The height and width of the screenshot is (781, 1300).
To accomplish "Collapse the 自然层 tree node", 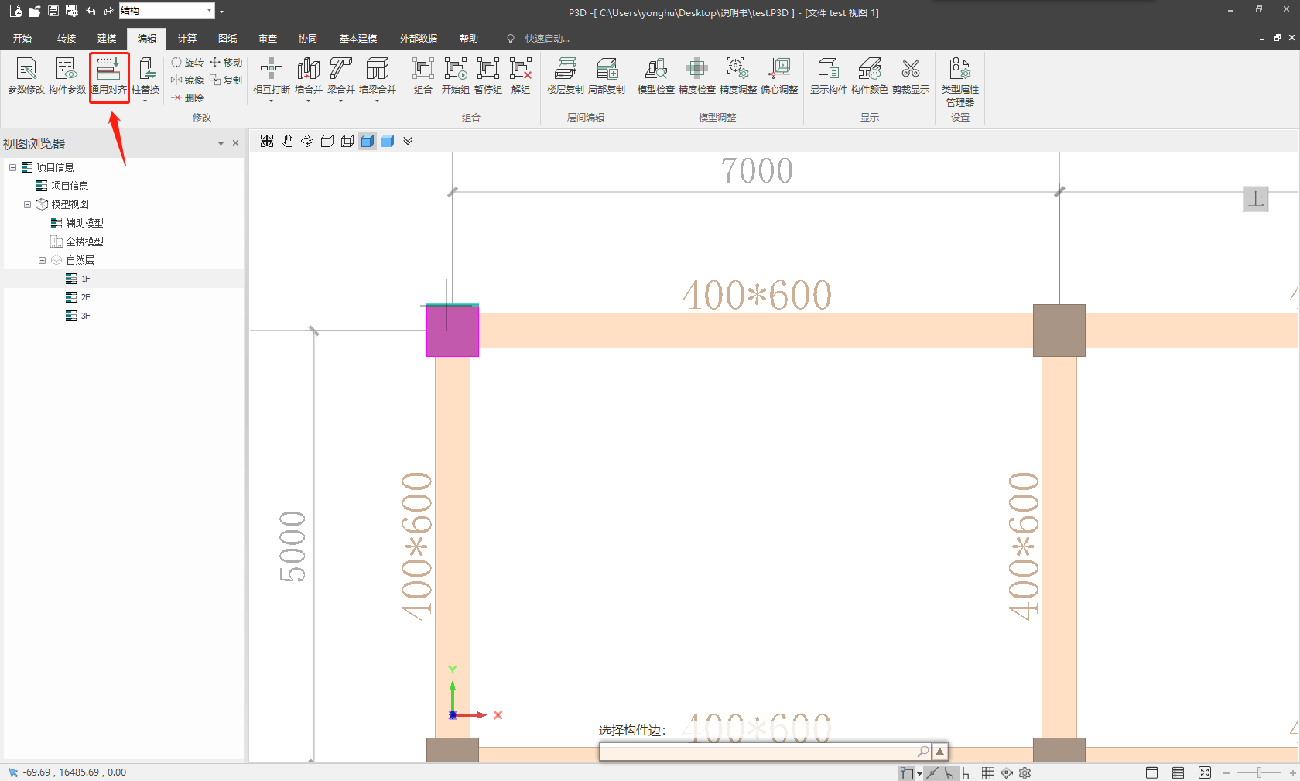I will point(43,260).
